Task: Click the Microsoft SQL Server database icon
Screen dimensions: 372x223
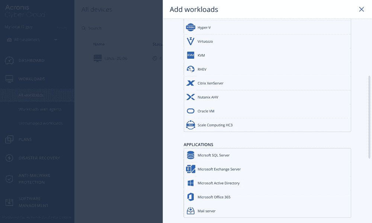Action: tap(190, 155)
